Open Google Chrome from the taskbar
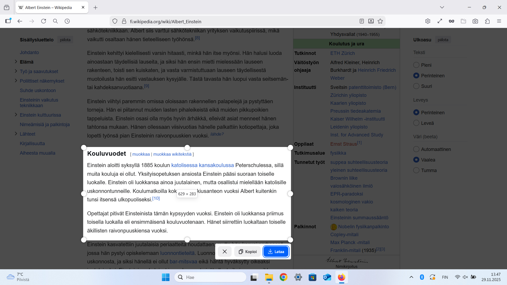Viewport: 507px width, 285px height. (283, 277)
